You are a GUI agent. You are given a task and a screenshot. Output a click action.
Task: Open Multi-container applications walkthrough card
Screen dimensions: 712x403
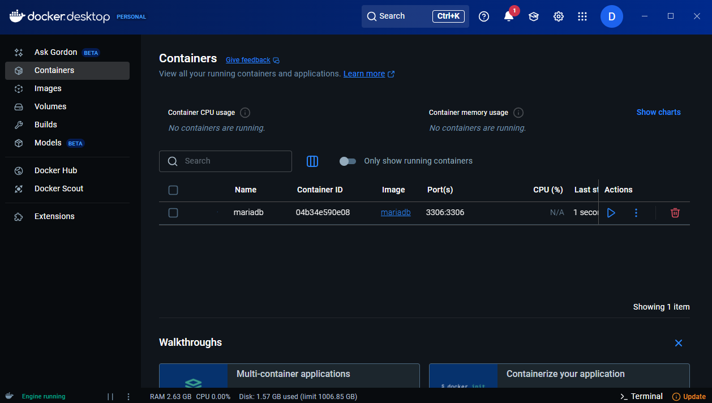289,376
